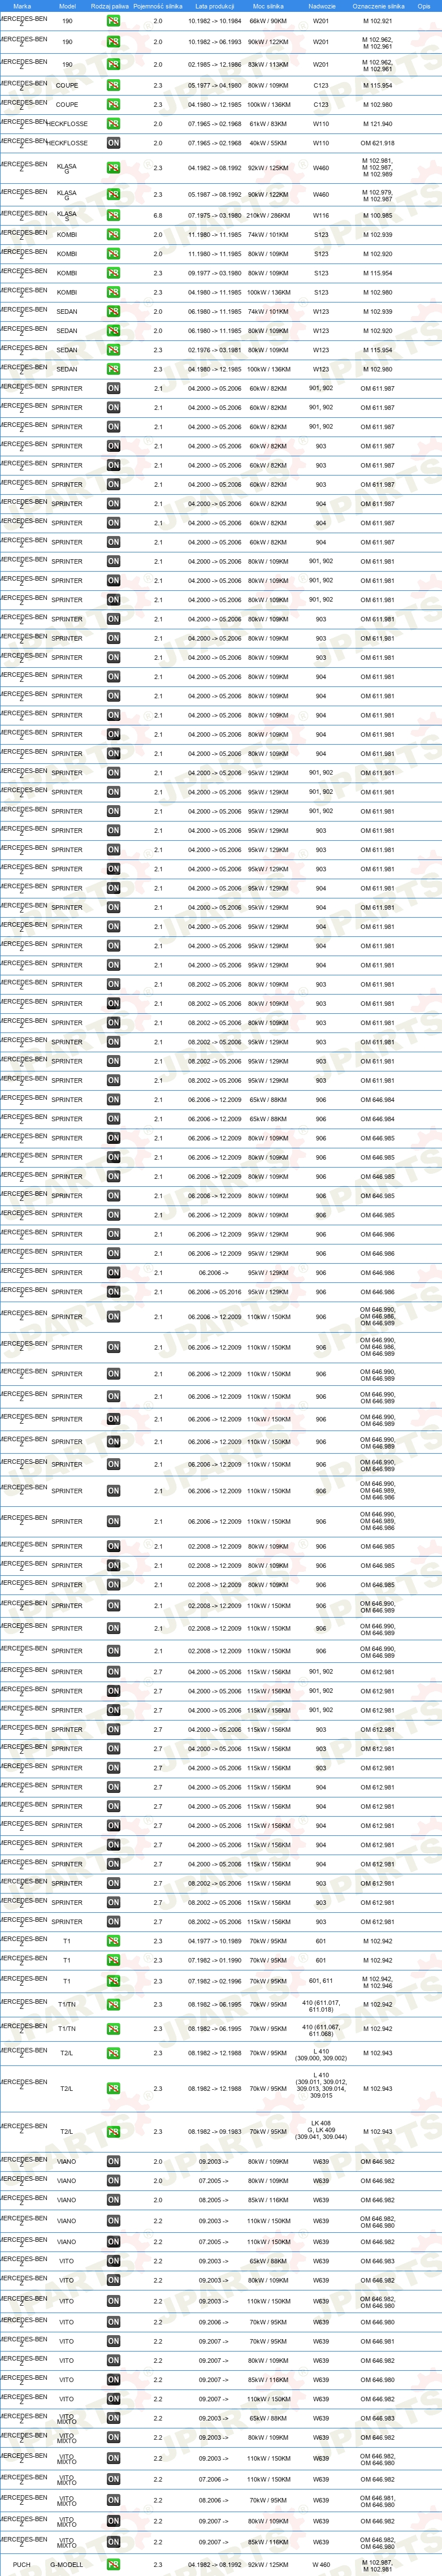Click PB icon in SEDAN row with 74kW / 101KM
This screenshot has height=2576, width=442.
[113, 312]
